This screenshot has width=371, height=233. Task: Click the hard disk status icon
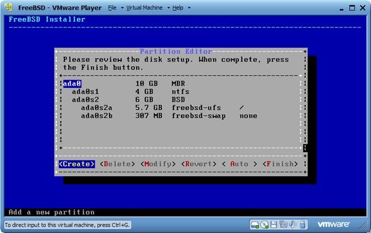255,224
